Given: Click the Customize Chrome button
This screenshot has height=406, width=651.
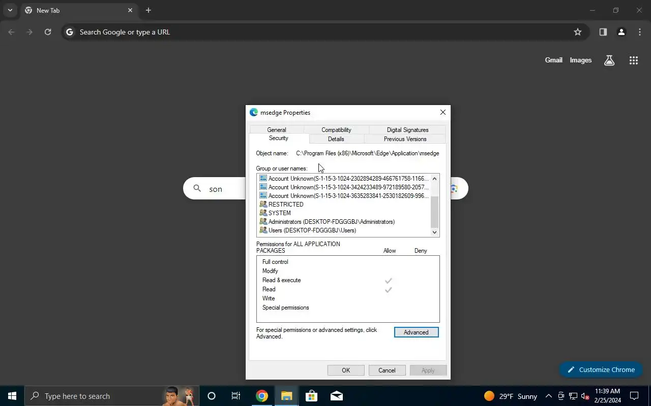Looking at the screenshot, I should tap(601, 369).
